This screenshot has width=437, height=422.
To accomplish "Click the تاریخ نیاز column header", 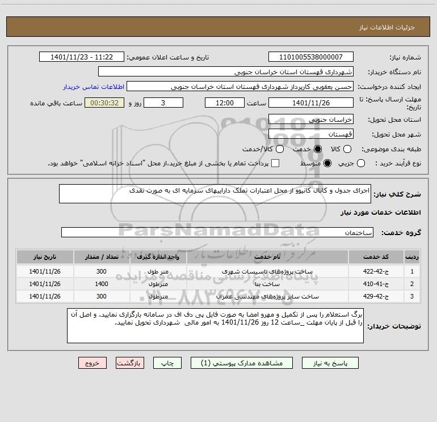I will pos(45,257).
